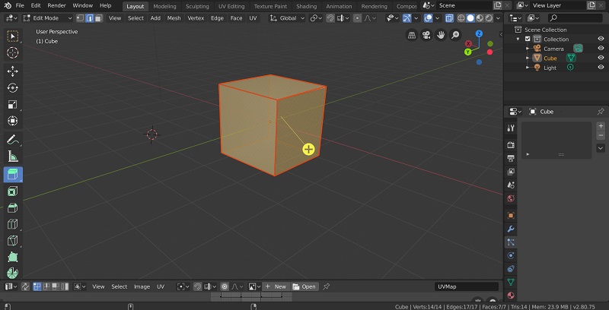The width and height of the screenshot is (609, 310).
Task: Select the Move tool in the toolbar
Action: 13,71
